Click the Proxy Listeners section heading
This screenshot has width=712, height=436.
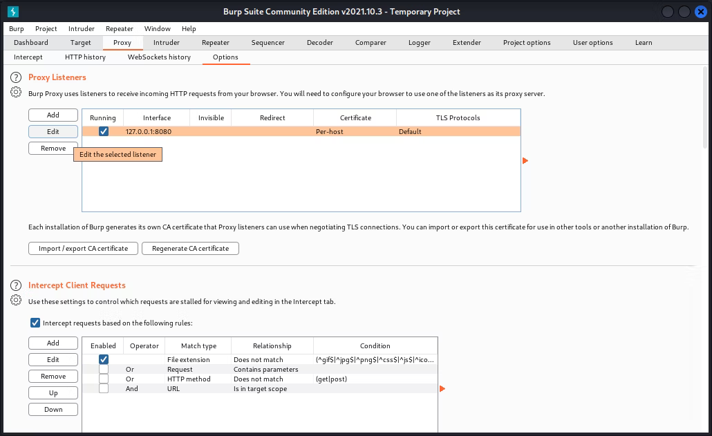57,77
